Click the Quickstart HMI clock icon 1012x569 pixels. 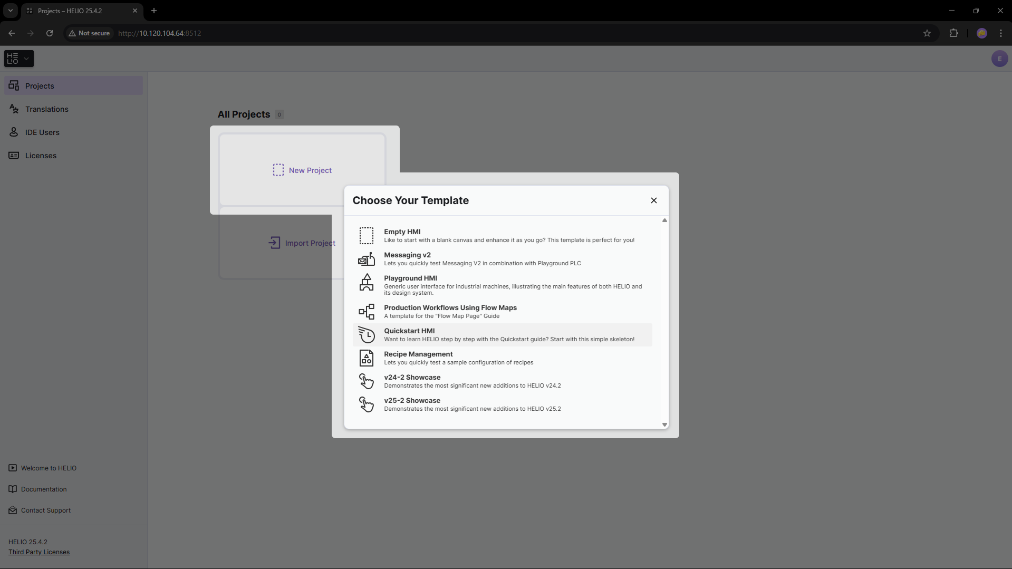pyautogui.click(x=366, y=335)
